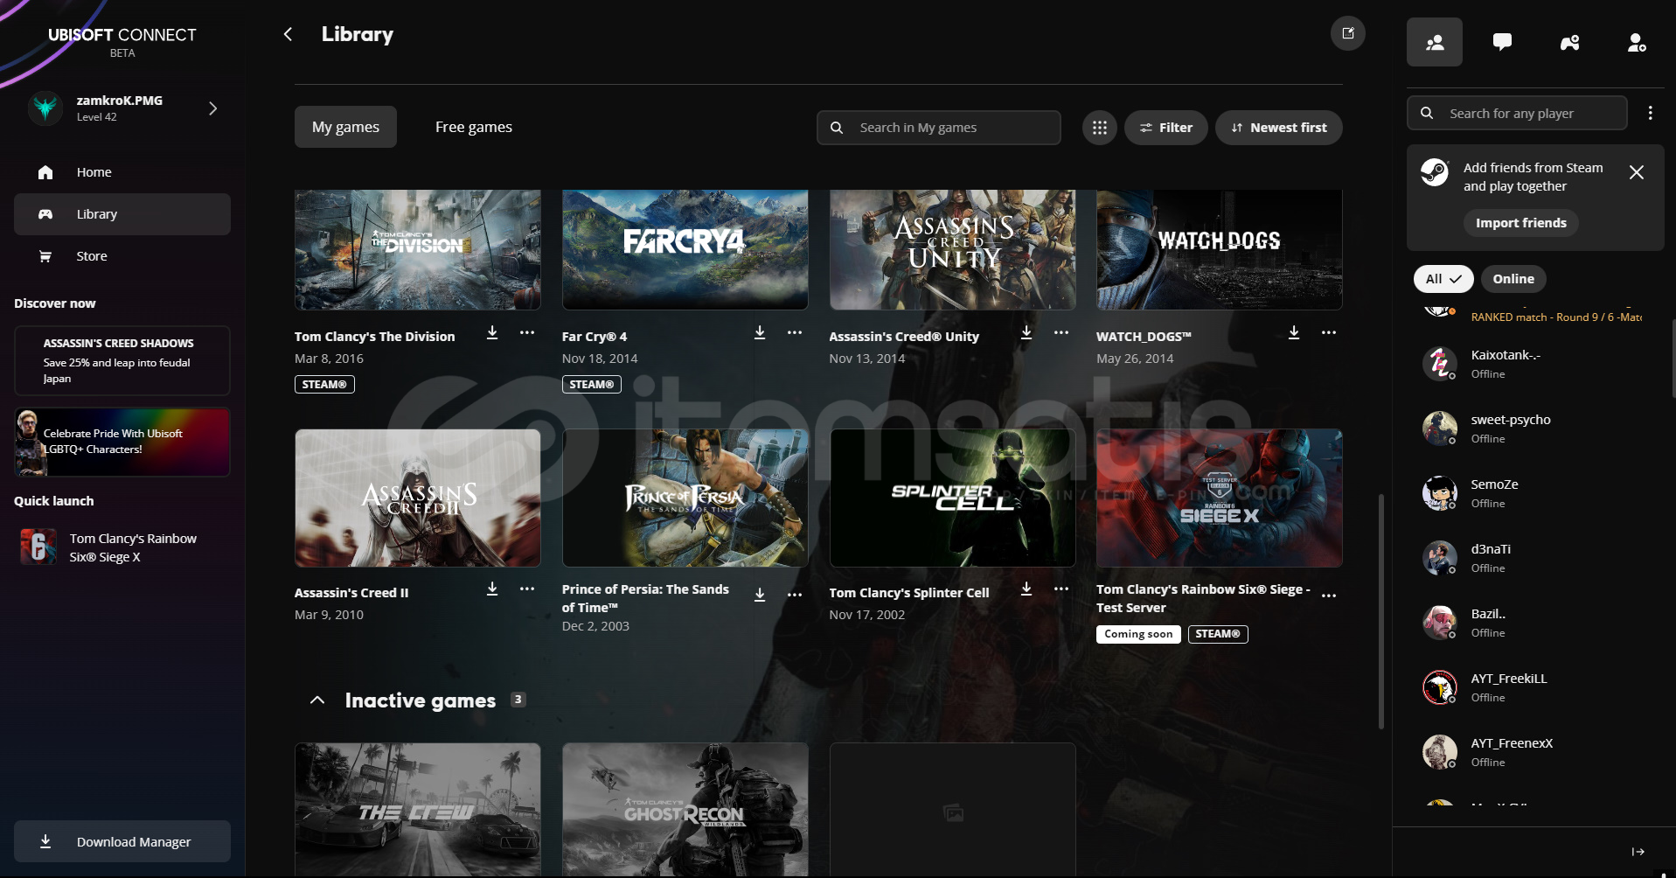
Task: Go back with the arrow beside Library
Action: [288, 34]
